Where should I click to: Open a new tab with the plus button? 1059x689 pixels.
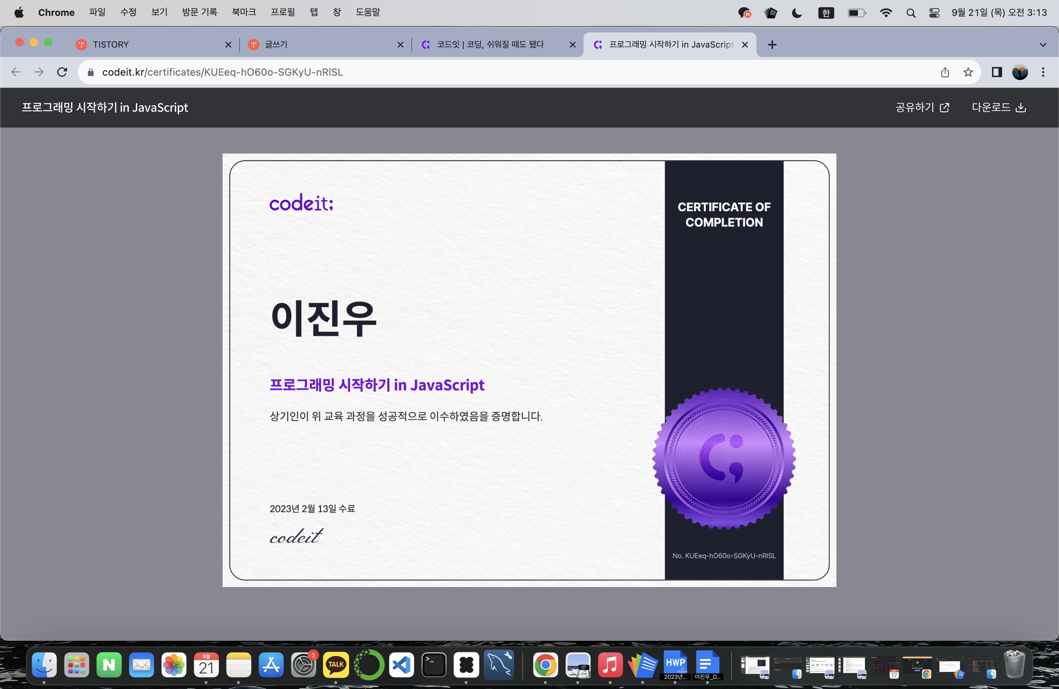(772, 45)
